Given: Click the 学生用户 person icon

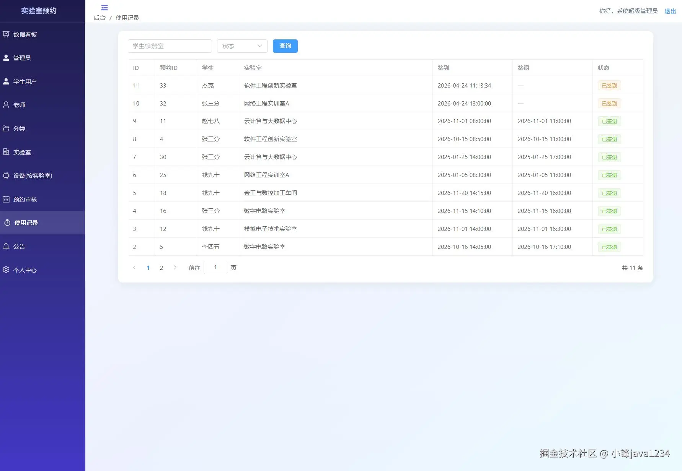Looking at the screenshot, I should (x=6, y=81).
